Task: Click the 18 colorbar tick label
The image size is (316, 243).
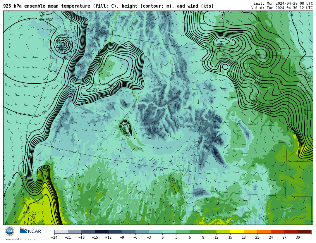Action: (244, 237)
